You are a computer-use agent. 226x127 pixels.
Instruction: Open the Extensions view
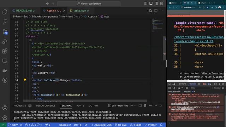tap(5, 51)
